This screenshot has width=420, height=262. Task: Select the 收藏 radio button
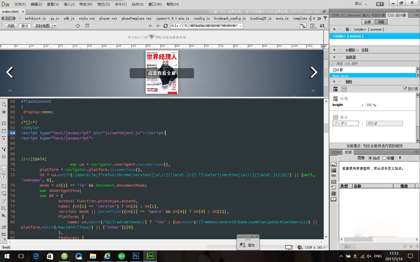(384, 158)
